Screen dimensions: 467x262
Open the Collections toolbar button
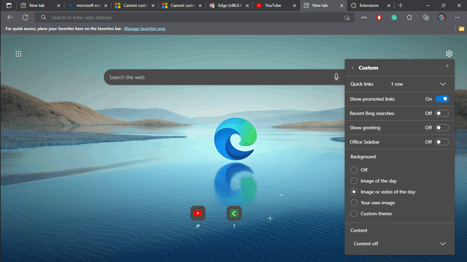pyautogui.click(x=426, y=17)
